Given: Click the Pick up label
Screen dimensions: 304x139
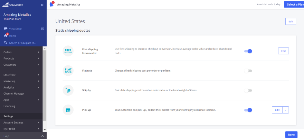Looking at the screenshot, I should click(x=86, y=110).
